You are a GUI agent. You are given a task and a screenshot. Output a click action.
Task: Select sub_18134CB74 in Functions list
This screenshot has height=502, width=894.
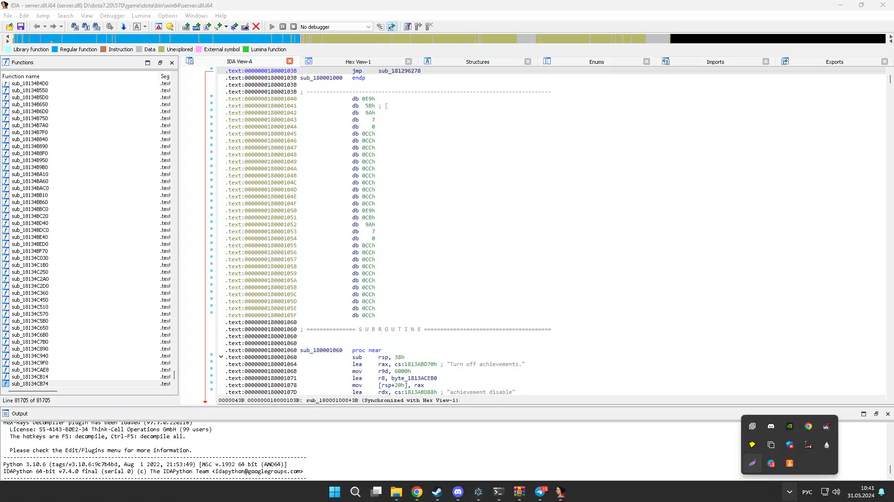pos(30,384)
